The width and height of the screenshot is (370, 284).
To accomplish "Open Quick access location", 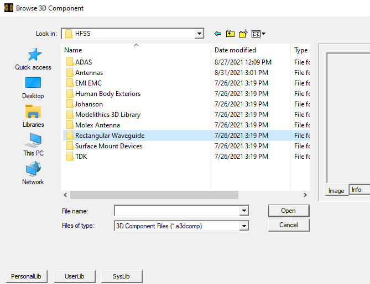I will click(33, 60).
